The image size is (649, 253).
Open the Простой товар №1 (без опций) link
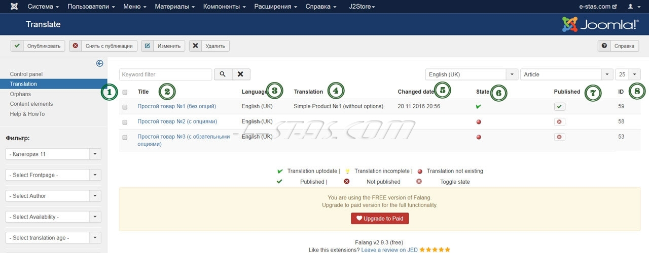click(177, 106)
